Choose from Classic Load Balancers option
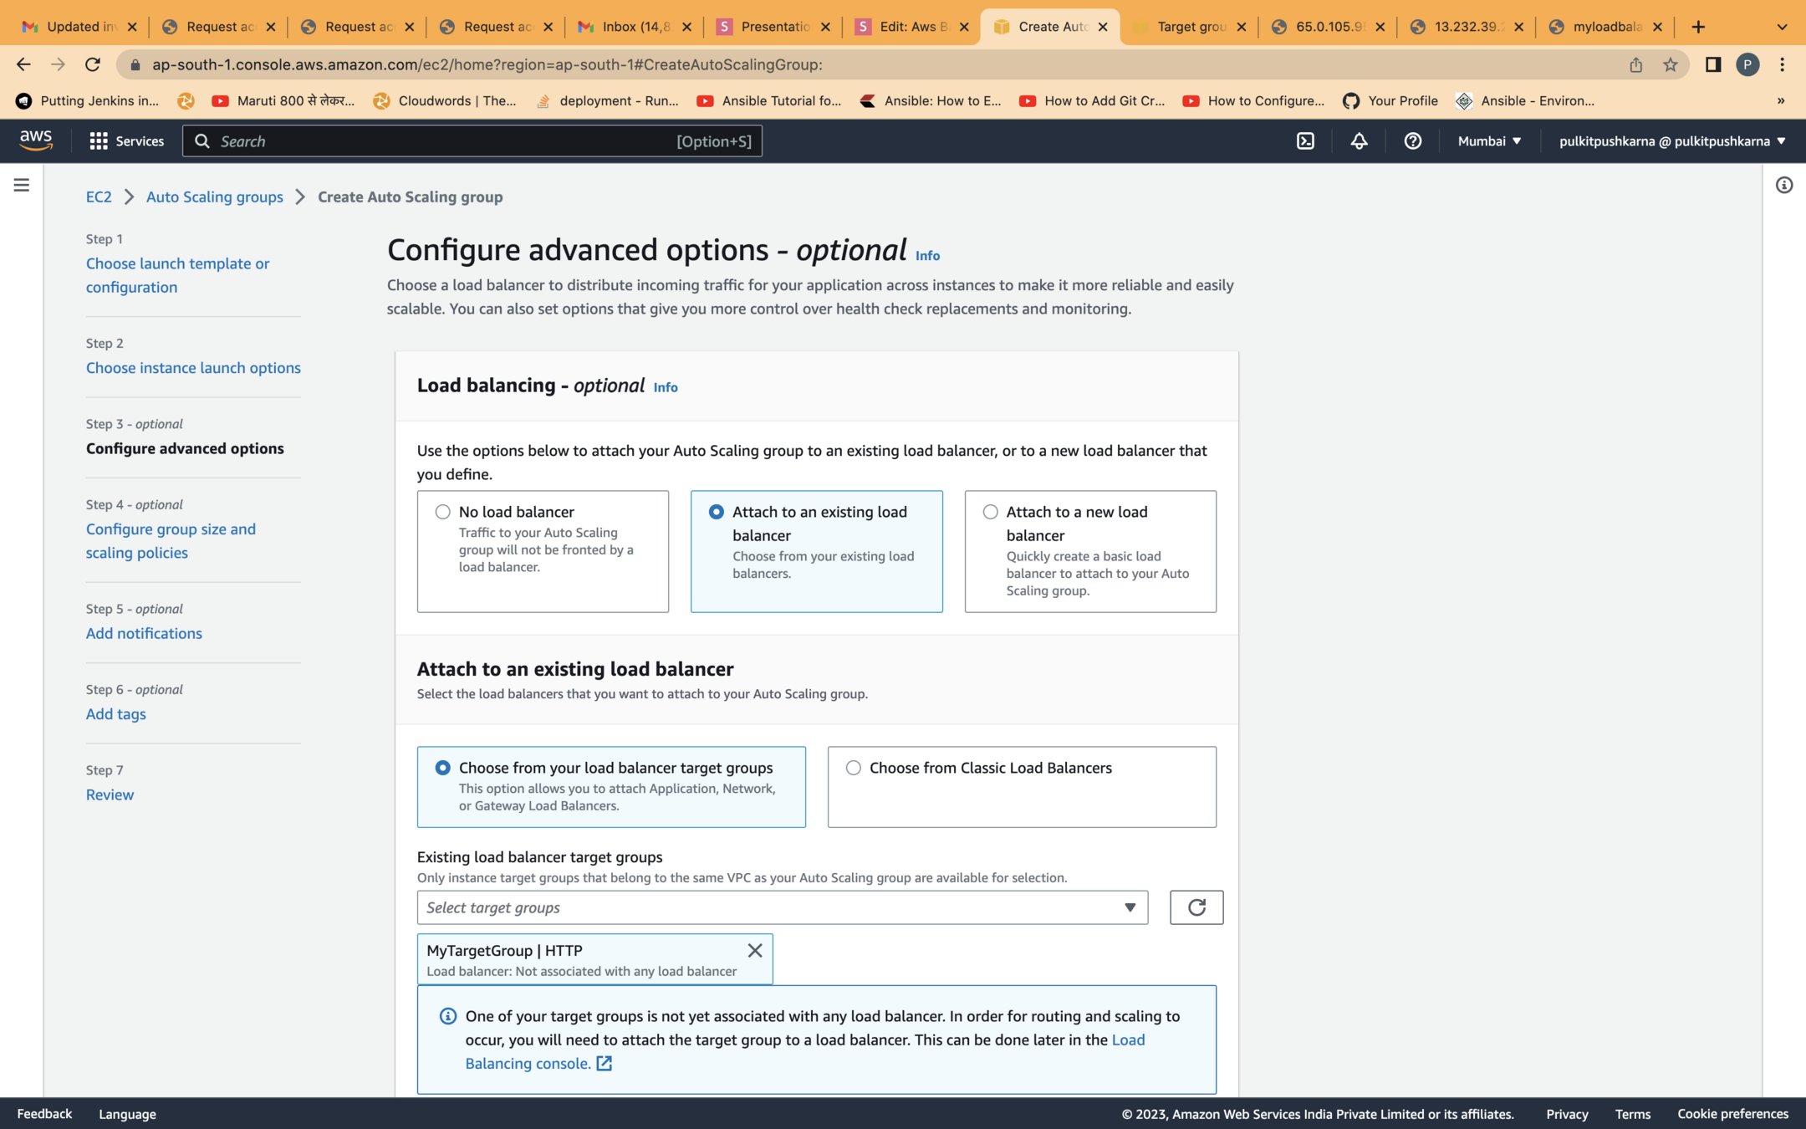Screen dimensions: 1806x1129 853,768
